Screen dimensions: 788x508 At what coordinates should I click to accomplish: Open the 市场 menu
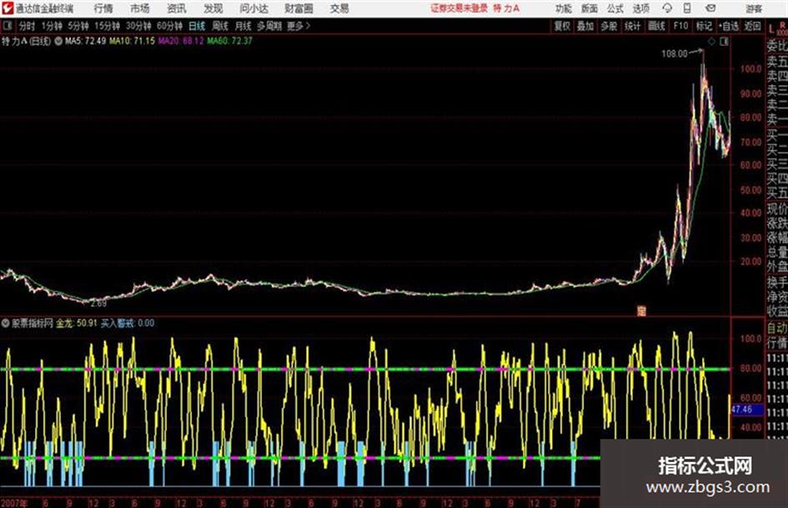tap(140, 8)
